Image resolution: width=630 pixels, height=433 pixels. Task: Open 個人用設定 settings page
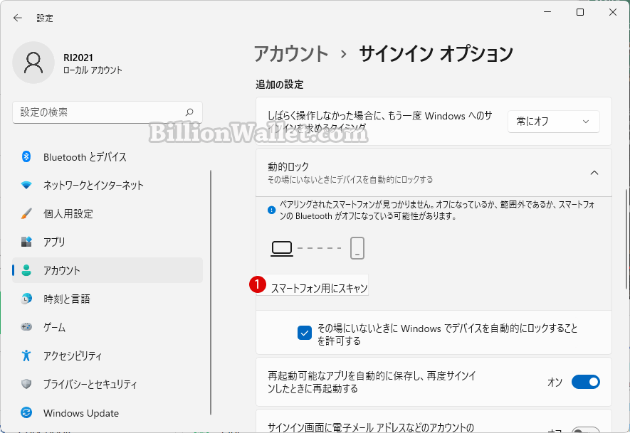[107, 213]
